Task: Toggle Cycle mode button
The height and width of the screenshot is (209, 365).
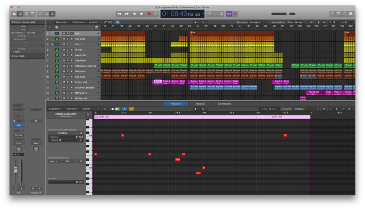Action: 156,14
